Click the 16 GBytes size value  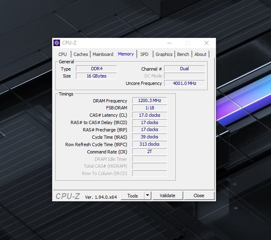(96, 76)
